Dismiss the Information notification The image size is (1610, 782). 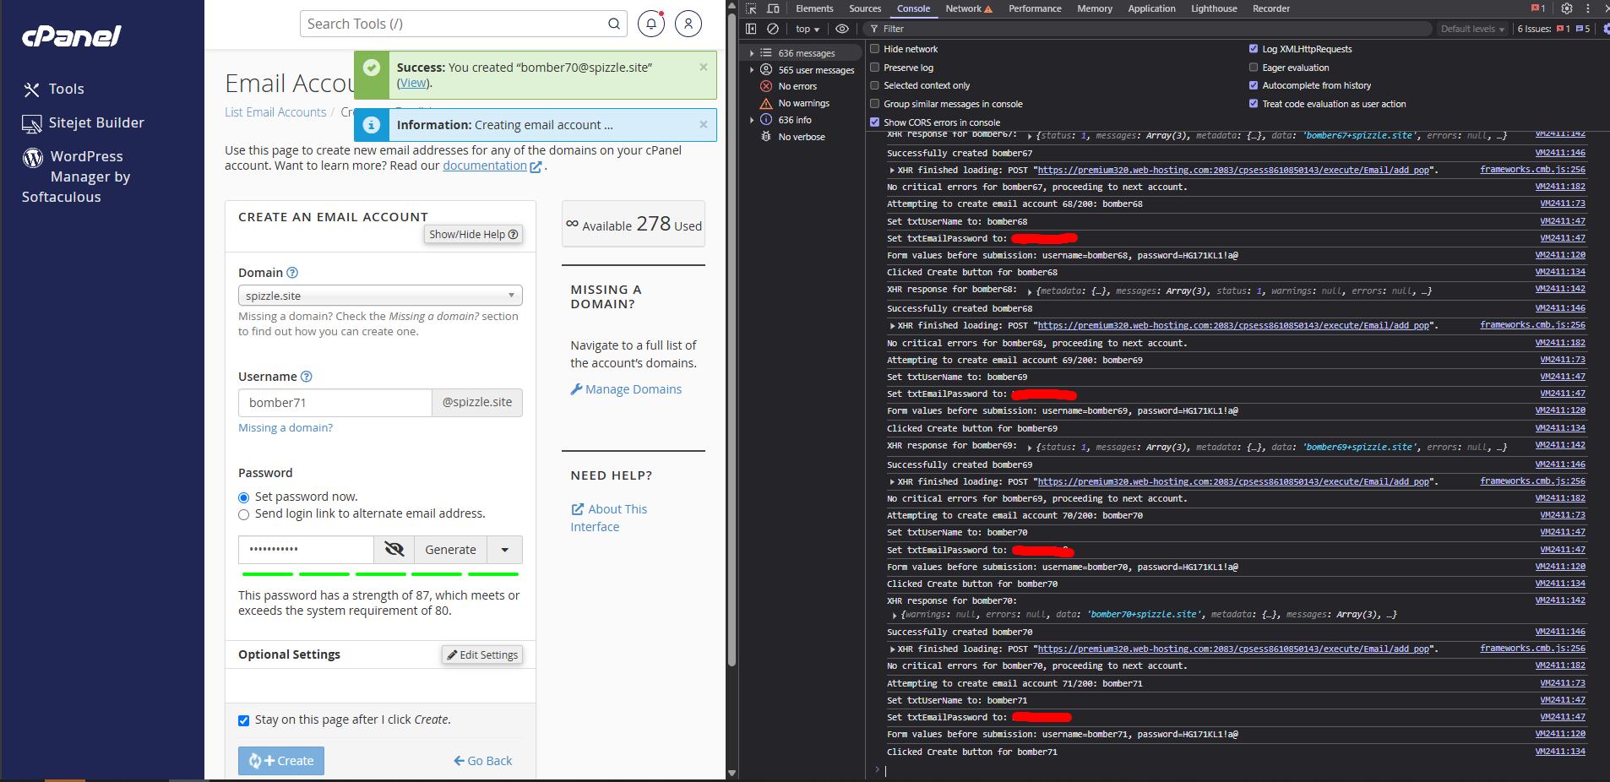tap(704, 124)
